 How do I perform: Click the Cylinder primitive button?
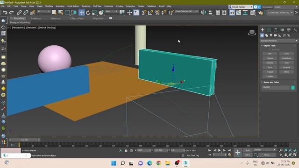[270, 63]
